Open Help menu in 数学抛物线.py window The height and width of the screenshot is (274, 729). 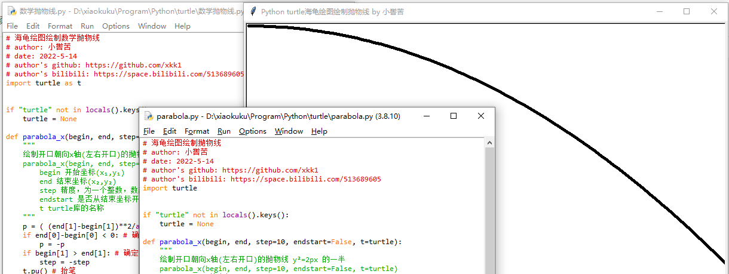pyautogui.click(x=182, y=26)
